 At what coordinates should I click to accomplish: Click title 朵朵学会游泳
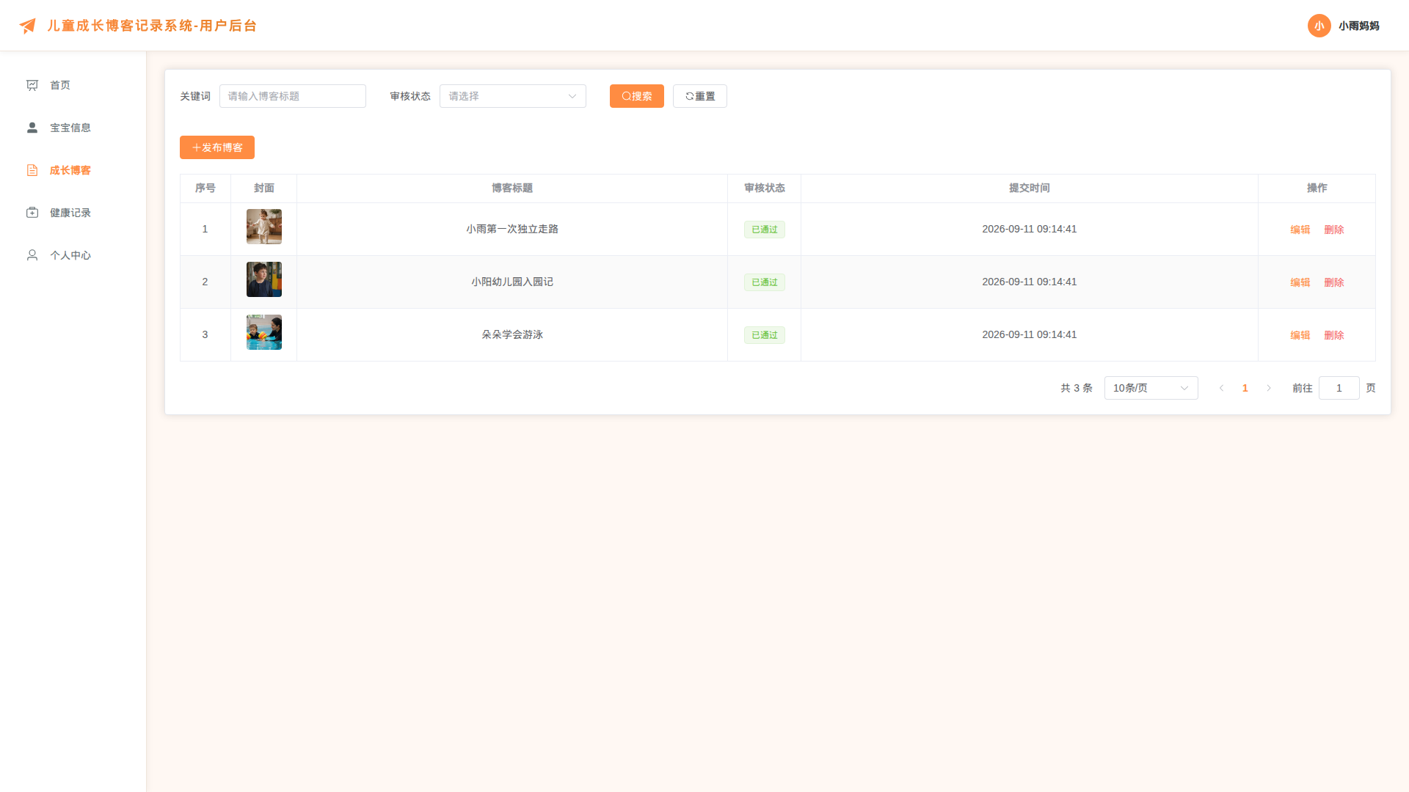pyautogui.click(x=511, y=334)
